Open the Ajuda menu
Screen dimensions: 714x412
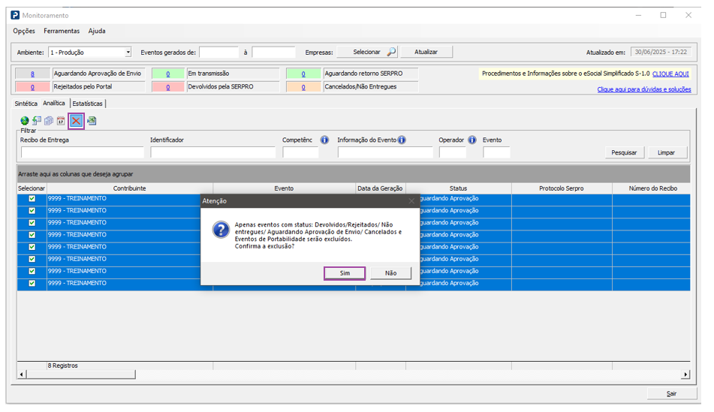pos(97,31)
